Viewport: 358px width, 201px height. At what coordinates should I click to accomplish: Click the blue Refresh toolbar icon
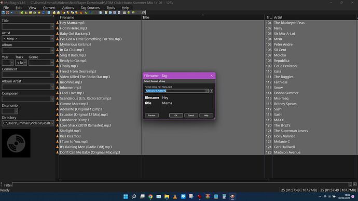44,12
